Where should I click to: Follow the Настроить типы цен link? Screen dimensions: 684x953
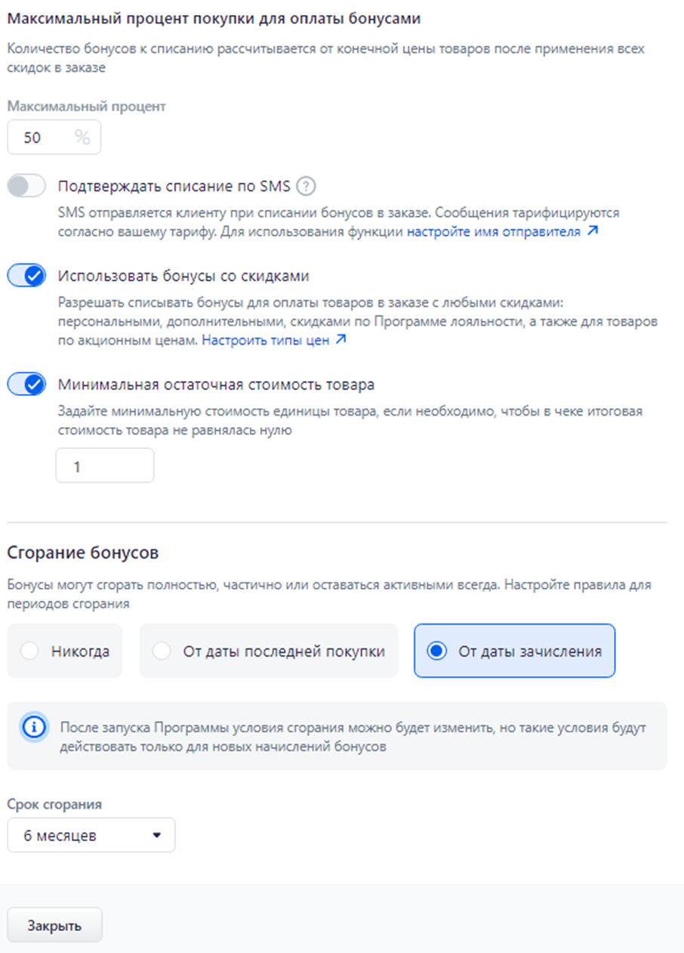pos(265,340)
